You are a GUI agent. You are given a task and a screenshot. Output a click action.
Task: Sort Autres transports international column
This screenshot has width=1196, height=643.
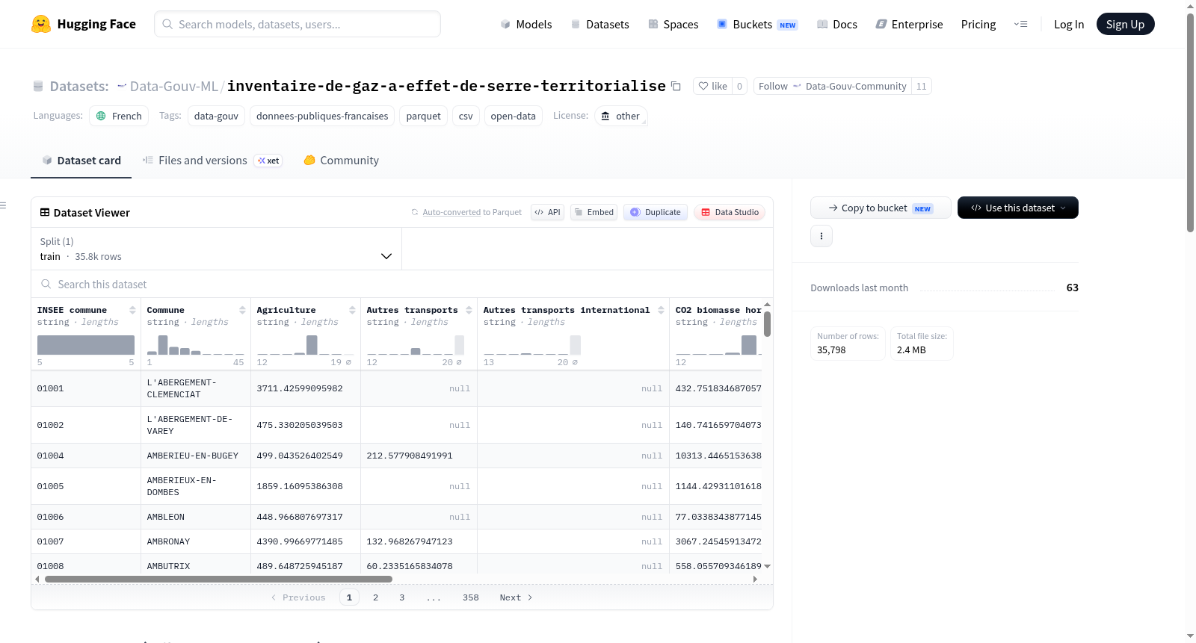pos(661,310)
